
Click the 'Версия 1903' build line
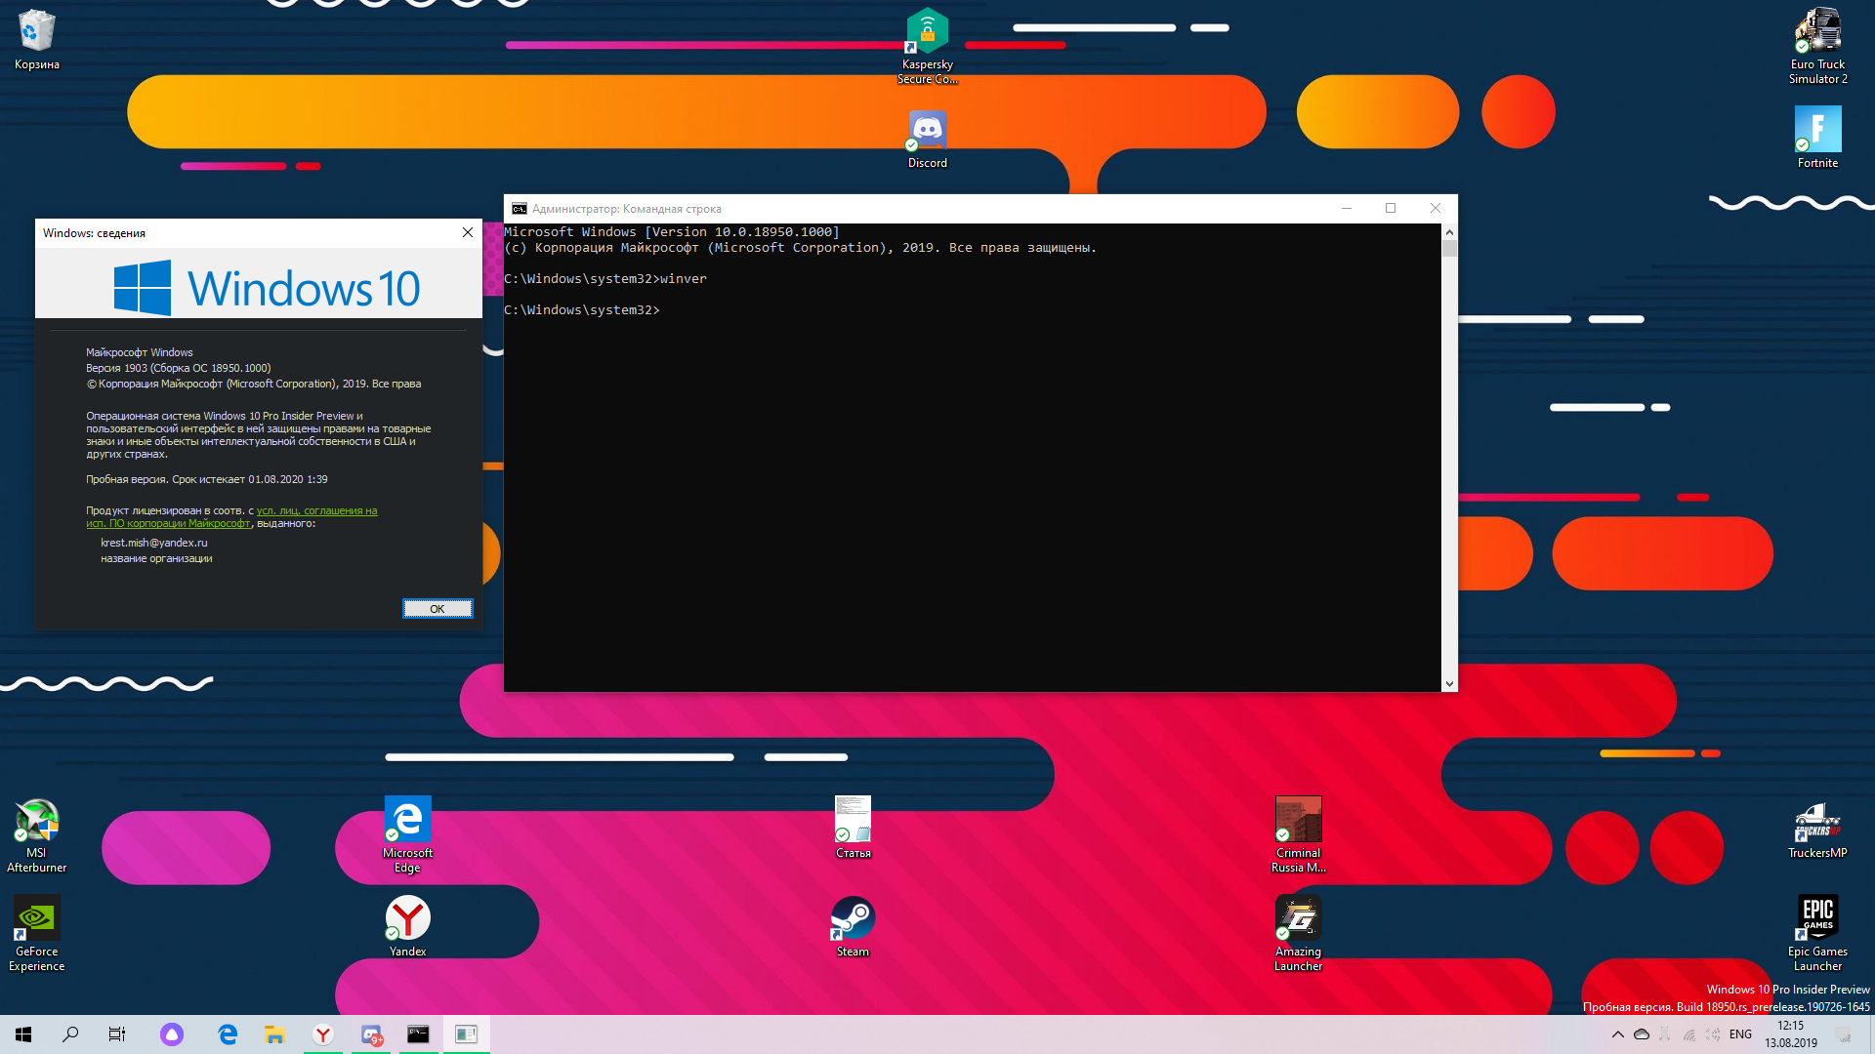(179, 368)
